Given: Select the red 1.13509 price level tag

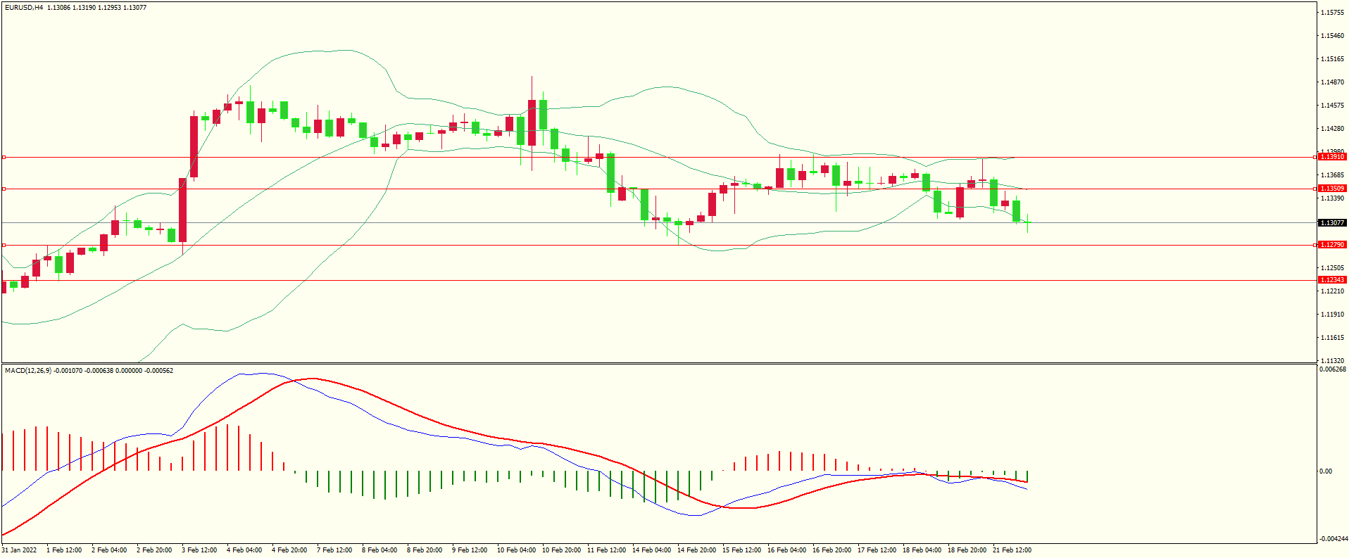Looking at the screenshot, I should [x=1332, y=189].
